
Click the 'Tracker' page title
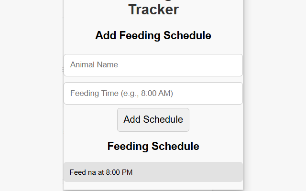tap(153, 9)
